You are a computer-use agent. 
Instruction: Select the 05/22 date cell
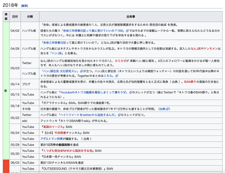(15, 118)
